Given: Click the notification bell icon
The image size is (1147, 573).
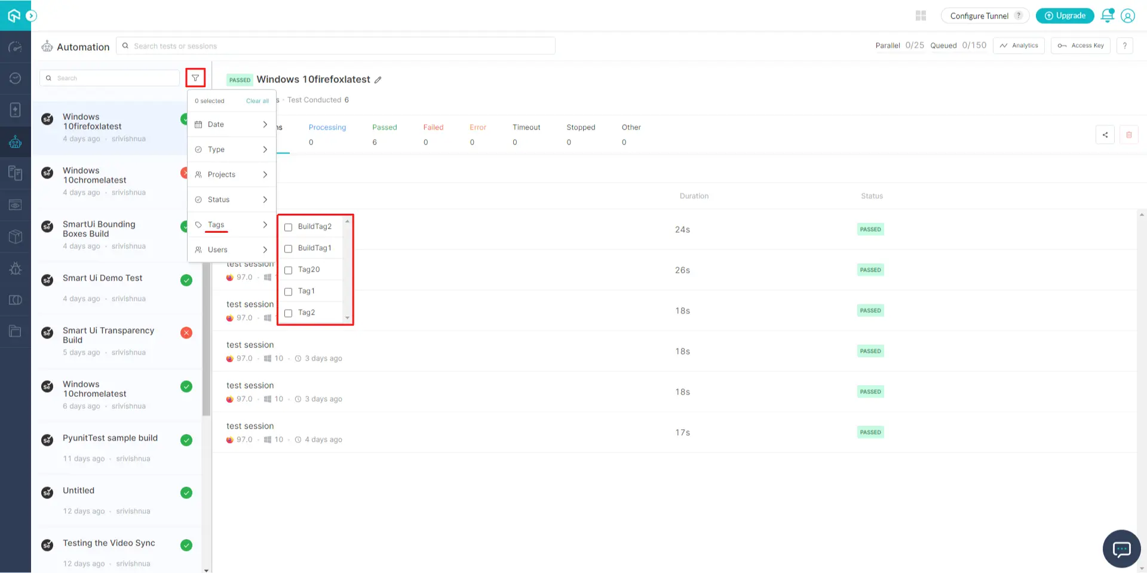Looking at the screenshot, I should coord(1107,15).
